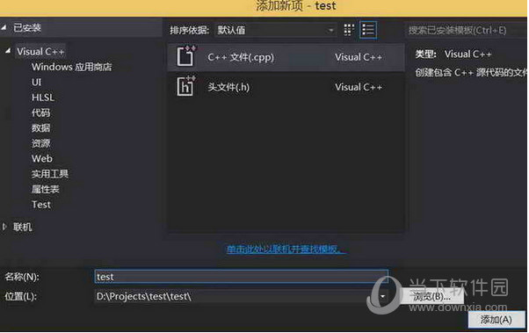529x333 pixels.
Task: Focus the 名称 input containing test
Action: [x=242, y=277]
